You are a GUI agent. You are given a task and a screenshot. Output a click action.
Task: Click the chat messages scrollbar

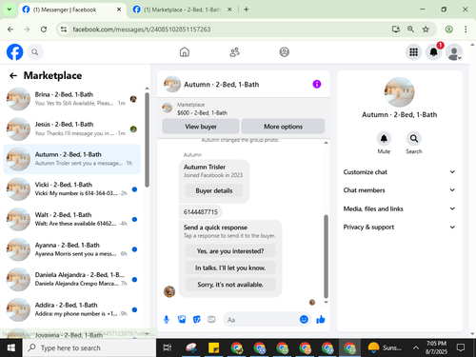pos(326,256)
